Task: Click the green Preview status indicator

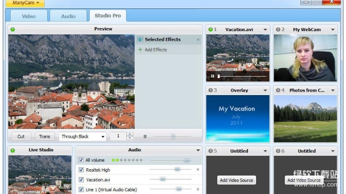Action: (13, 29)
